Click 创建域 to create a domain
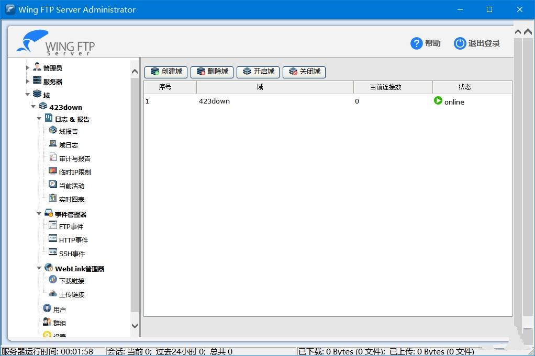The width and height of the screenshot is (535, 356). click(x=165, y=72)
